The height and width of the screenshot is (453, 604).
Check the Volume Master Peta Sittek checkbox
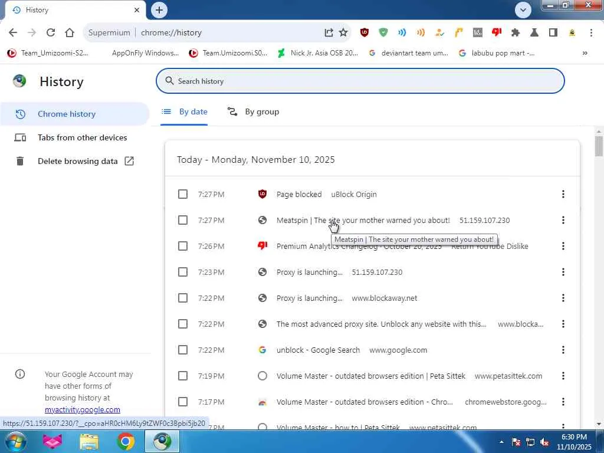pyautogui.click(x=183, y=376)
